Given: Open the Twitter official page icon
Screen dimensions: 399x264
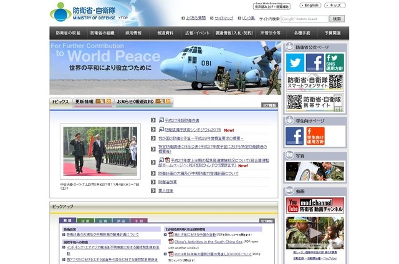Looking at the screenshot, I should pyautogui.click(x=295, y=62).
